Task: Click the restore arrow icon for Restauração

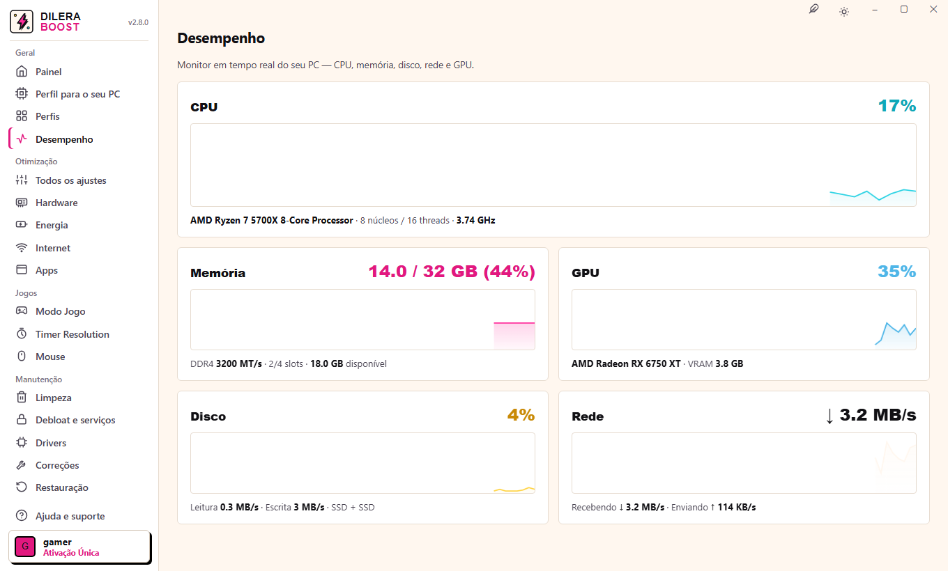Action: click(x=22, y=487)
